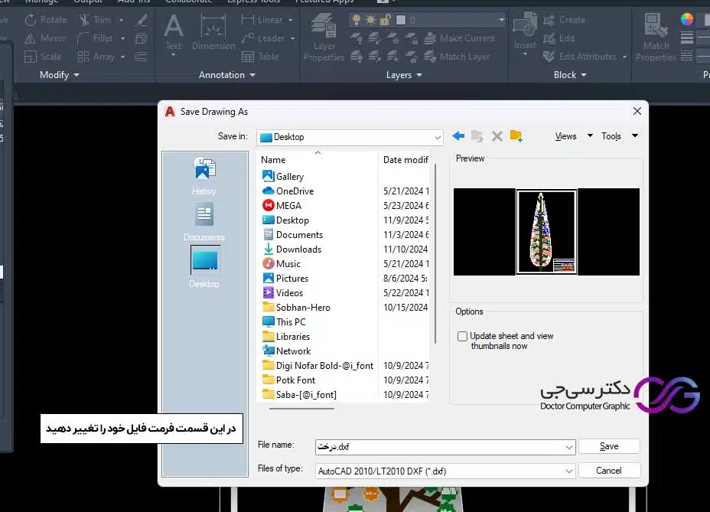710x512 pixels.
Task: Select the Leader tool in Annotation
Action: pyautogui.click(x=263, y=38)
